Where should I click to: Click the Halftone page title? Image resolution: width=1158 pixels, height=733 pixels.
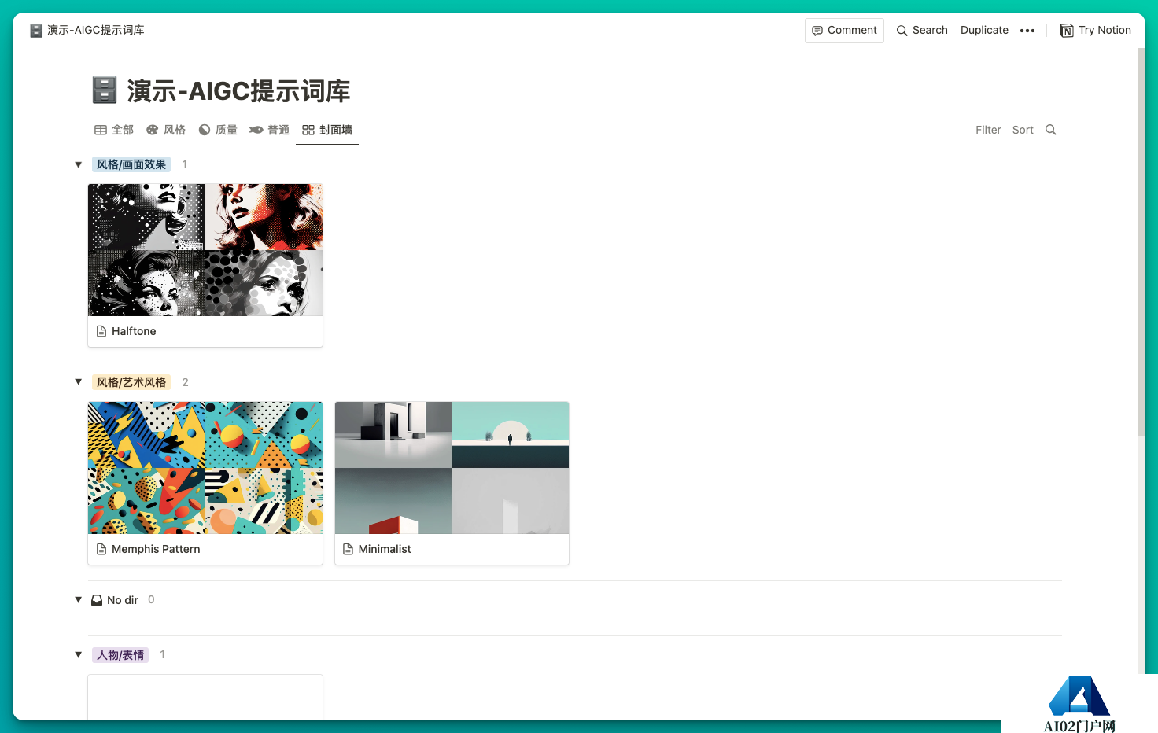pyautogui.click(x=134, y=331)
